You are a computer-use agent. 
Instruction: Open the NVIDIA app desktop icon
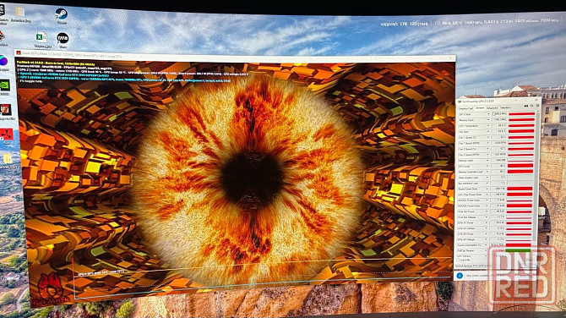5,85
